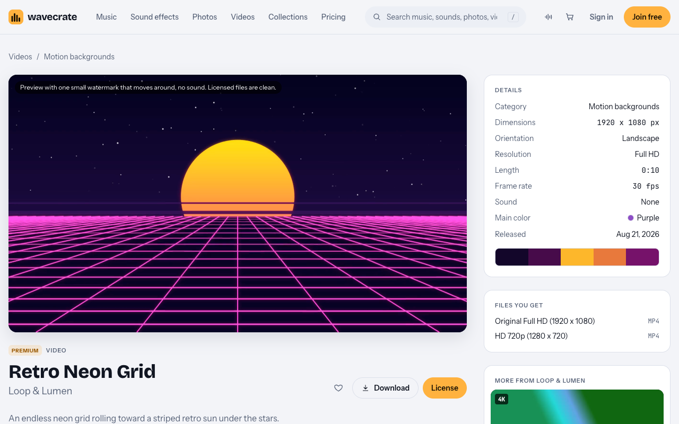Go to the Photos section
679x424 pixels.
(205, 17)
